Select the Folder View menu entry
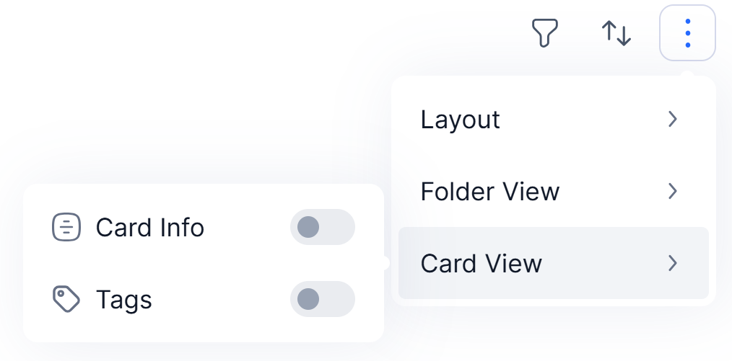 (x=554, y=191)
